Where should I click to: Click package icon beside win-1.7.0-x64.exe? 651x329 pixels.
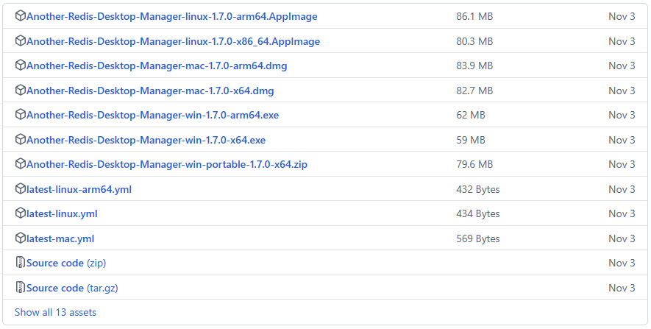point(20,139)
